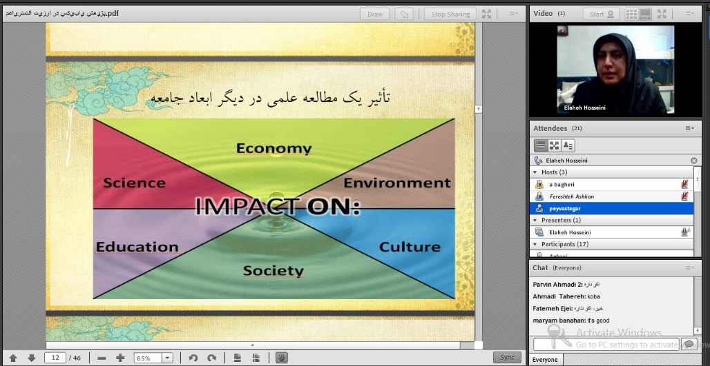Image resolution: width=710 pixels, height=366 pixels.
Task: Open the Share pod options menu
Action: (x=514, y=14)
